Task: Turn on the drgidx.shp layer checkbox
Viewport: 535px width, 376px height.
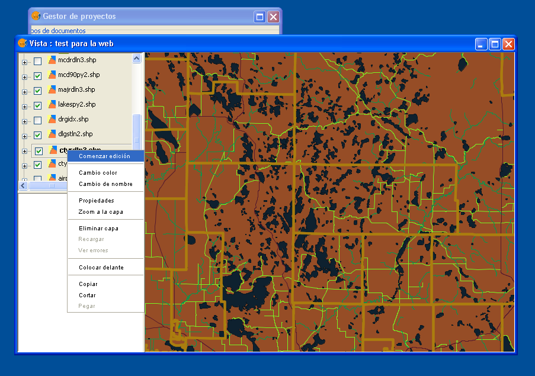Action: (x=38, y=120)
